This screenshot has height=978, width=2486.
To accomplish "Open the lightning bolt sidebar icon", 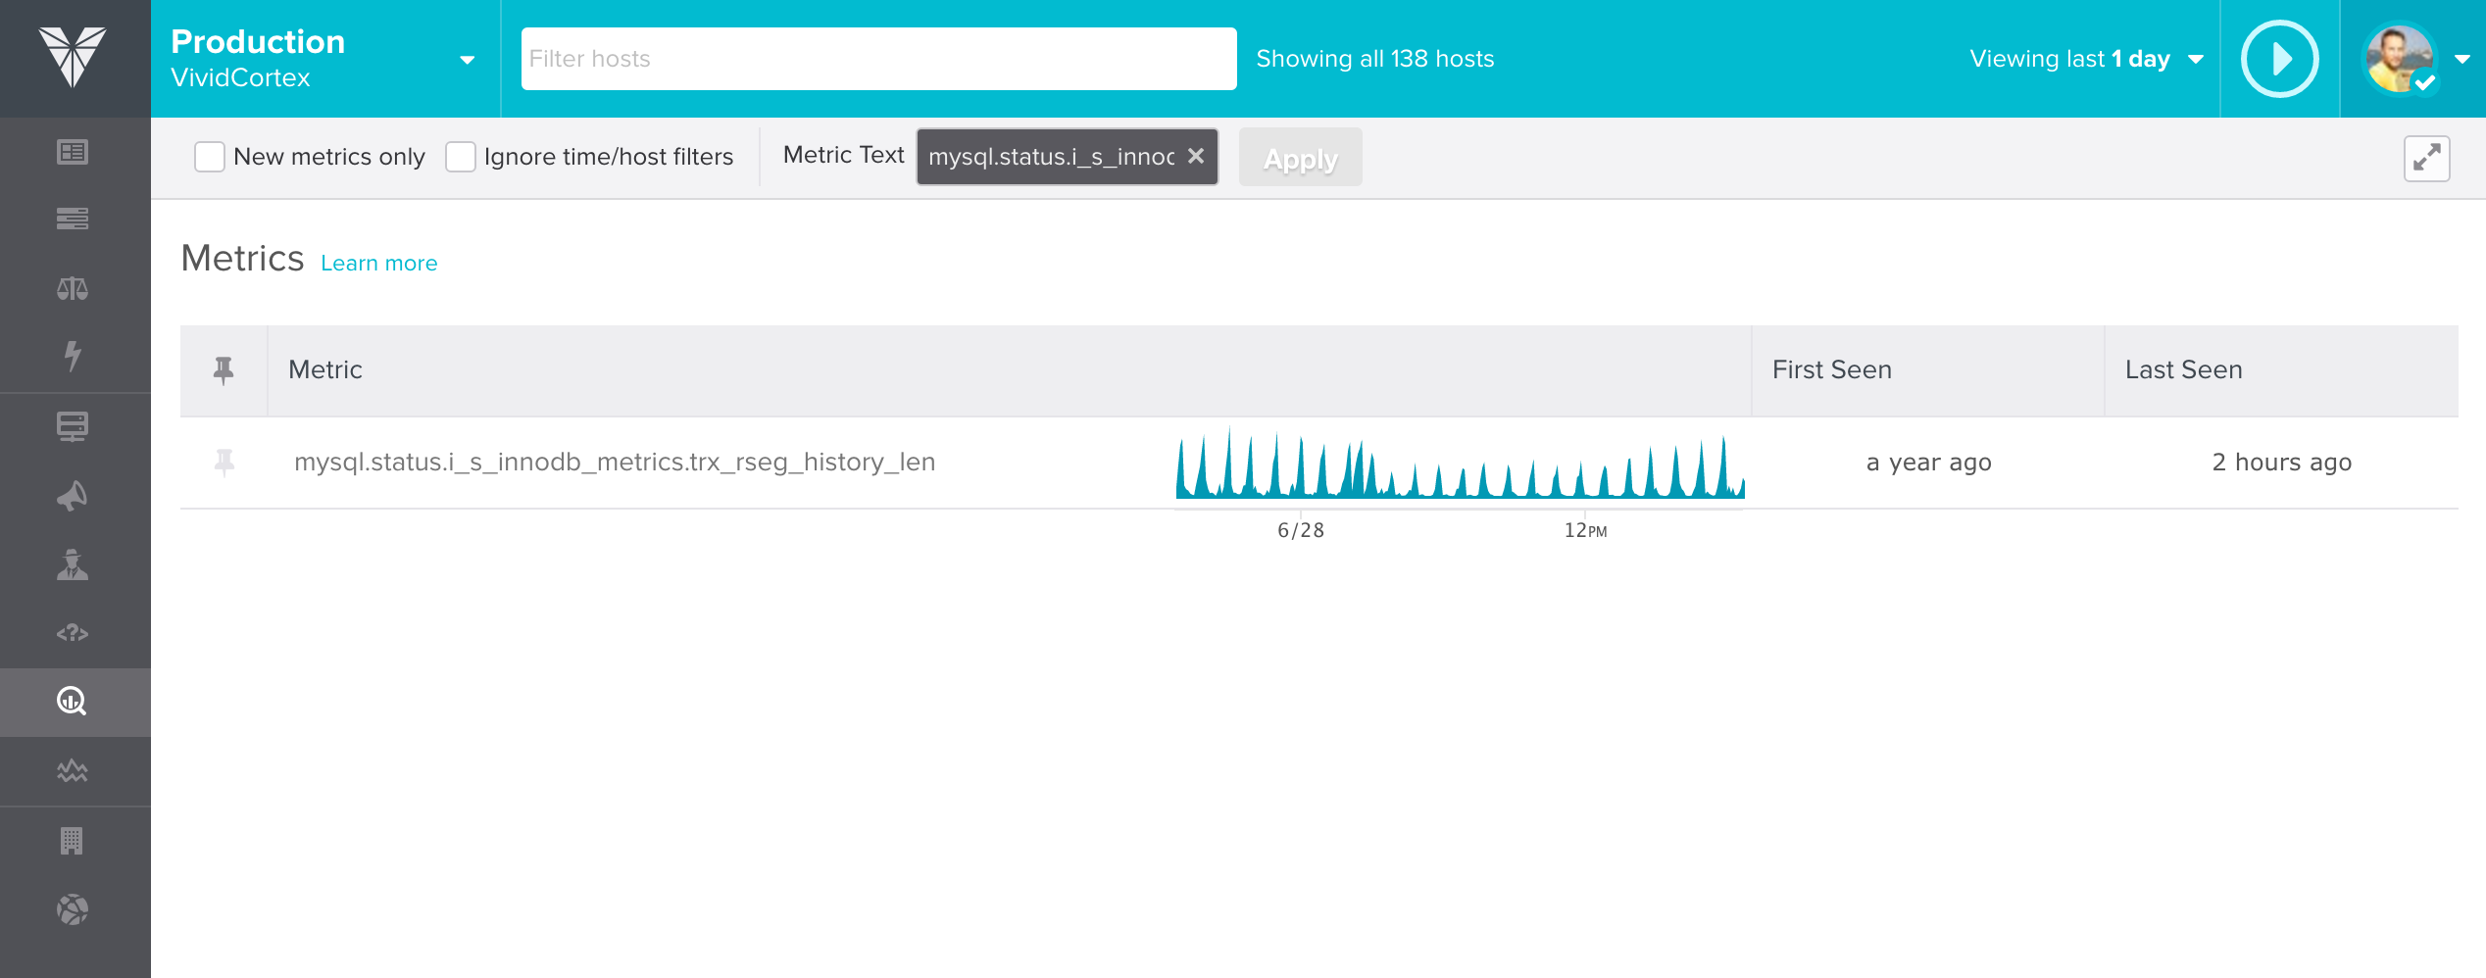I will click(x=73, y=356).
